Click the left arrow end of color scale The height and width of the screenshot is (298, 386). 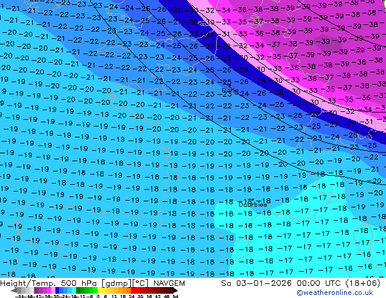(13, 290)
